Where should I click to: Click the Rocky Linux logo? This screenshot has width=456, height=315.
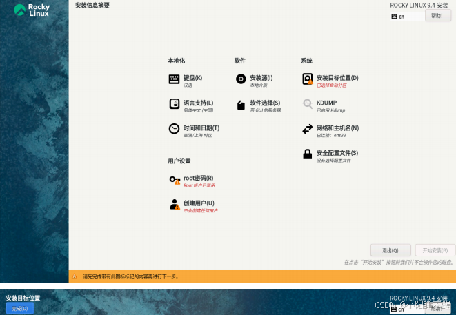point(32,10)
